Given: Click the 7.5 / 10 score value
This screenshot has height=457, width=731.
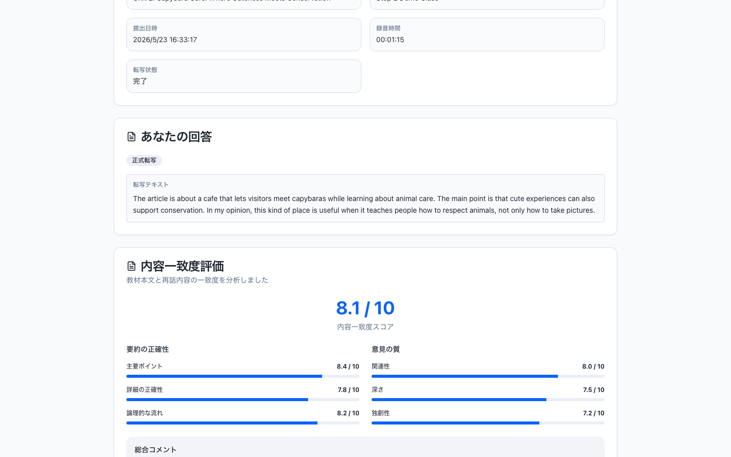Looking at the screenshot, I should point(594,390).
